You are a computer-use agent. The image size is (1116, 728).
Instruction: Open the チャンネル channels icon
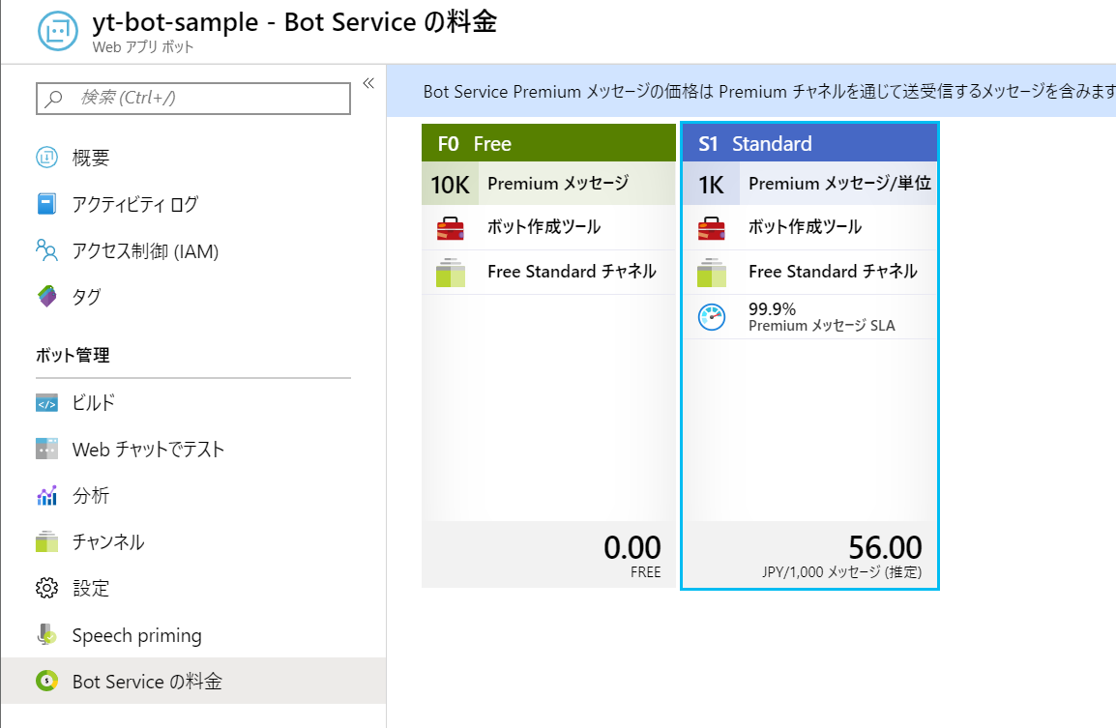tap(46, 541)
